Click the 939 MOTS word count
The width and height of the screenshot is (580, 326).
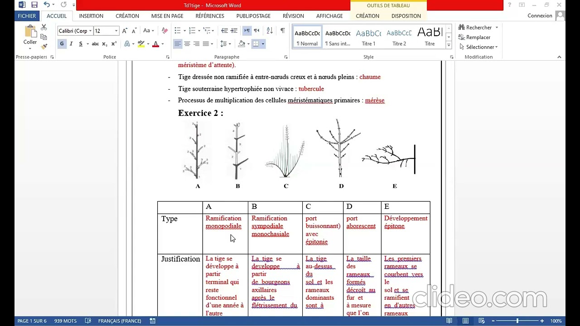click(65, 321)
